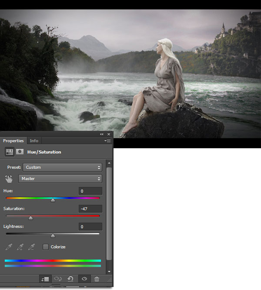261x290 pixels.
Task: Collapse the panel with double-arrow icon
Action: click(x=102, y=134)
